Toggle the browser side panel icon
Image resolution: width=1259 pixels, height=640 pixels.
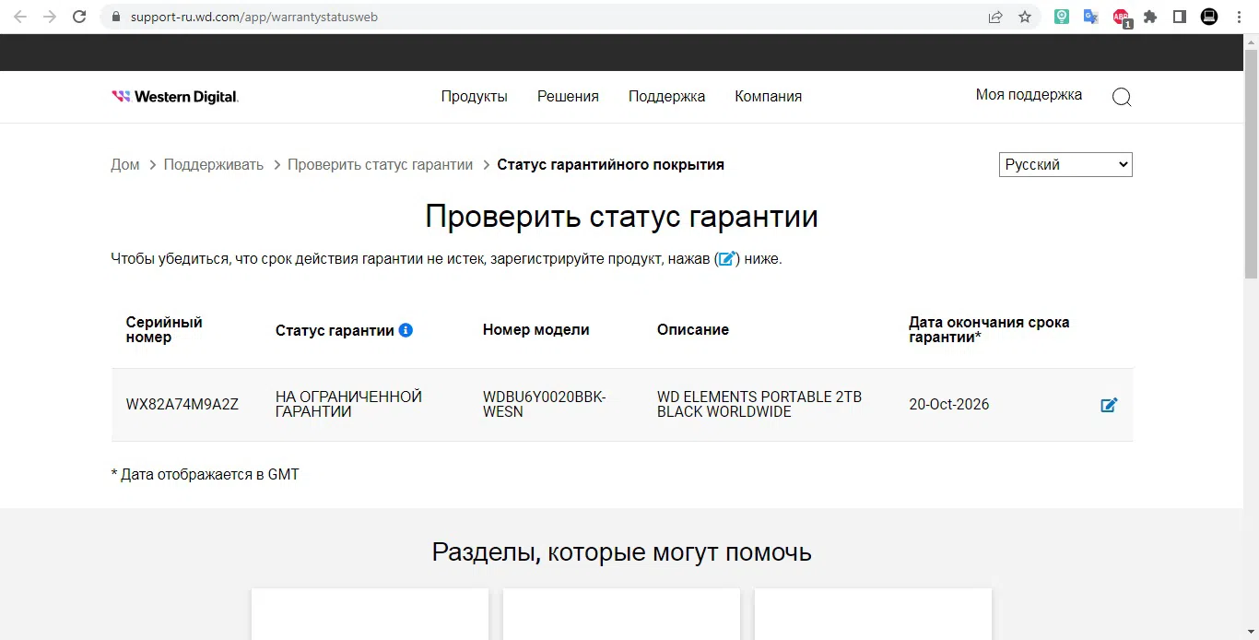(1180, 17)
